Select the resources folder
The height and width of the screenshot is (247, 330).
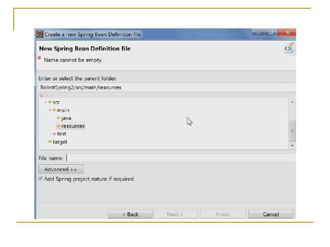point(73,126)
